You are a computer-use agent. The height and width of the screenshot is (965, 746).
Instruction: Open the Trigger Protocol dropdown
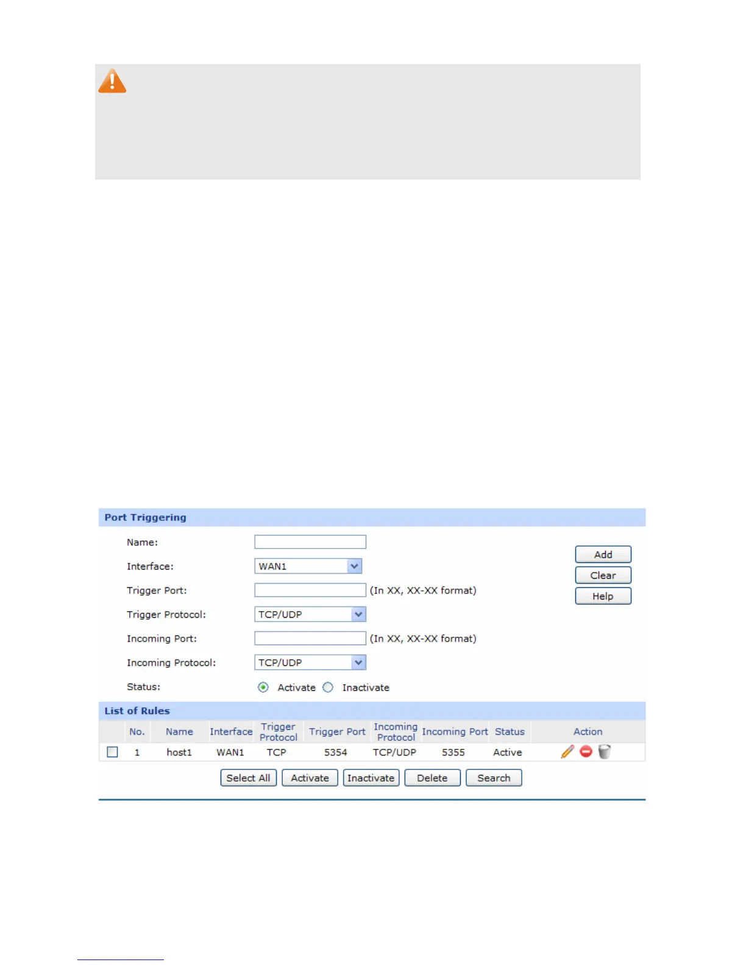tap(310, 614)
